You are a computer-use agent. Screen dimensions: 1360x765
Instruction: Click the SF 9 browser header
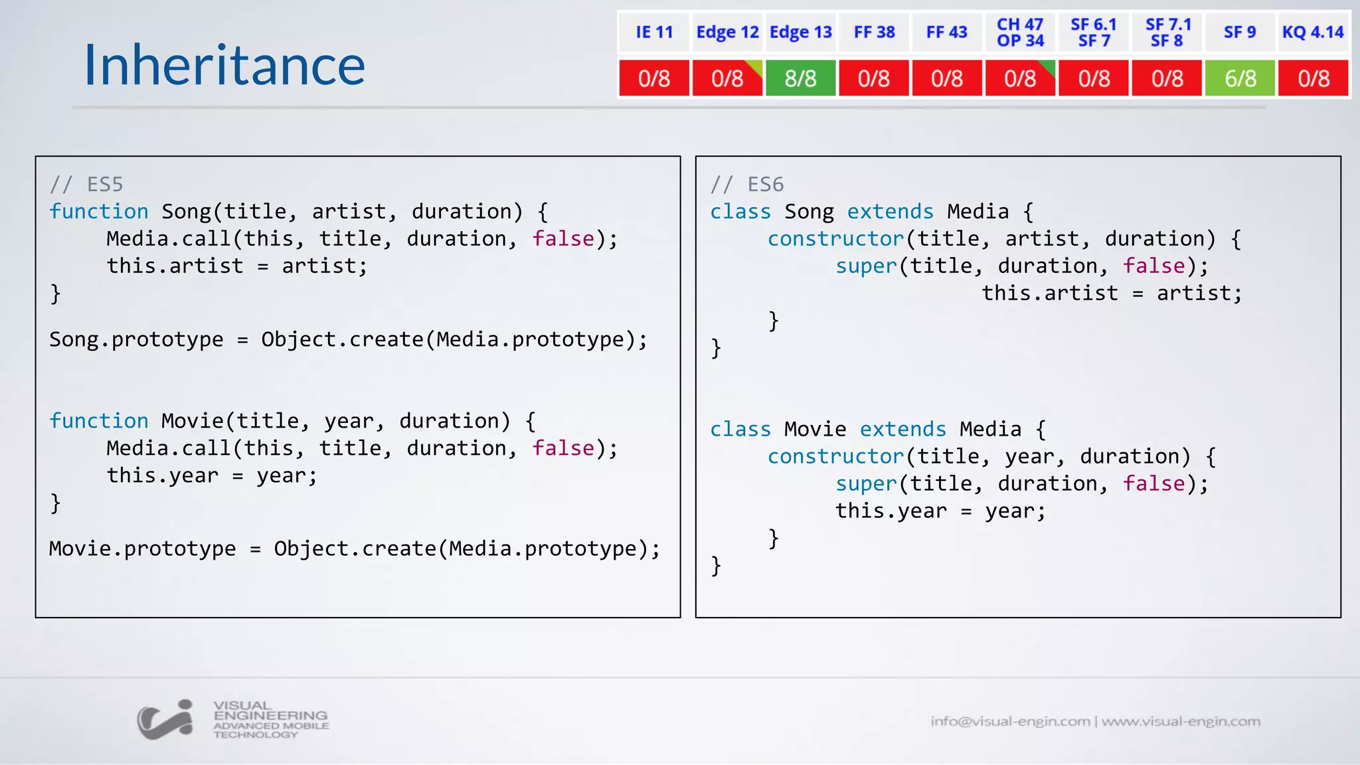tap(1240, 33)
